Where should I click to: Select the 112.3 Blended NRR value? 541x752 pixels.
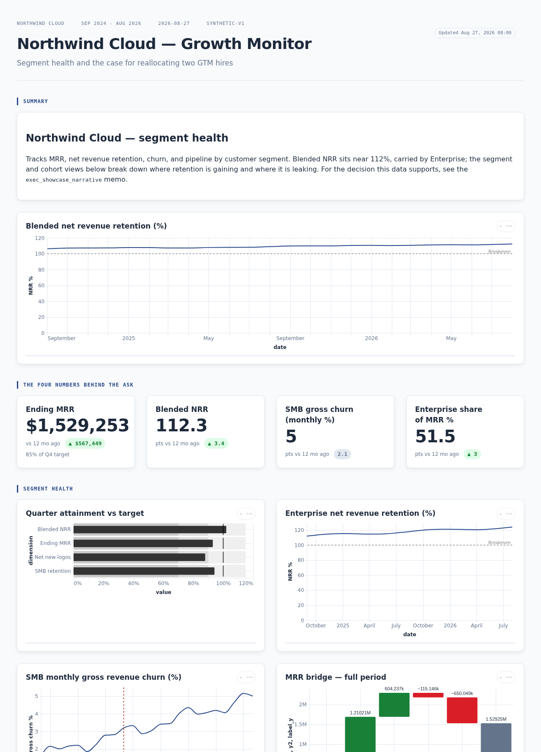pyautogui.click(x=181, y=425)
